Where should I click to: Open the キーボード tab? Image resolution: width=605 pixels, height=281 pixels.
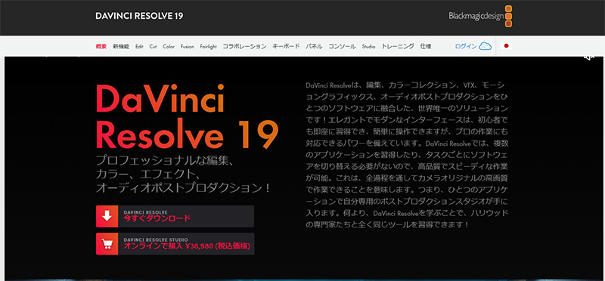pyautogui.click(x=286, y=46)
